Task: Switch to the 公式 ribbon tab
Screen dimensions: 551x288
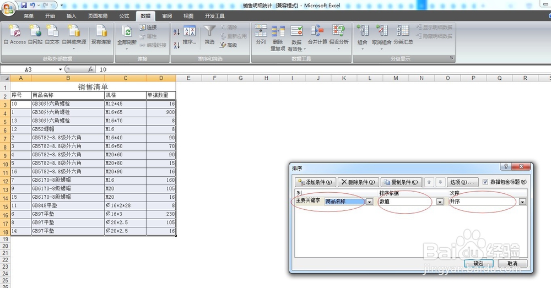Action: tap(124, 16)
